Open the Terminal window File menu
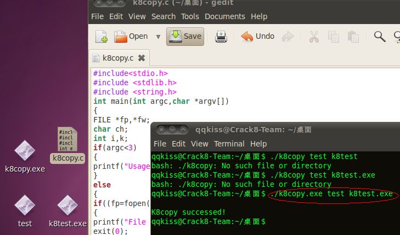 coord(160,144)
